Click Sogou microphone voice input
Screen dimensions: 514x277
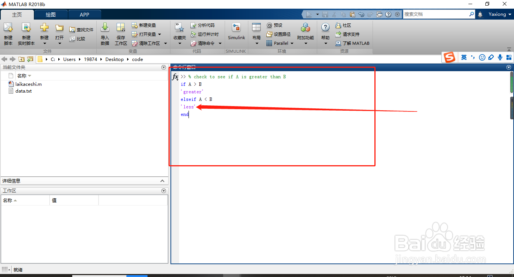click(x=500, y=57)
